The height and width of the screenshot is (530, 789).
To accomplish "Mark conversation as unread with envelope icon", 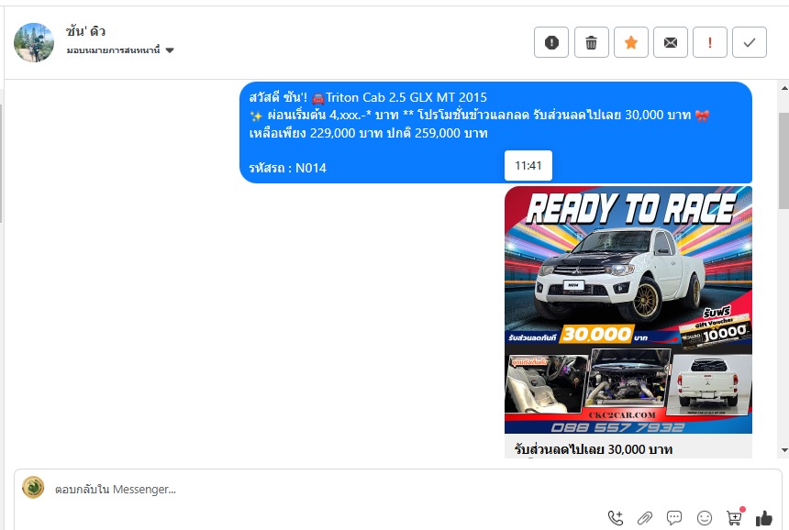I will tap(671, 42).
